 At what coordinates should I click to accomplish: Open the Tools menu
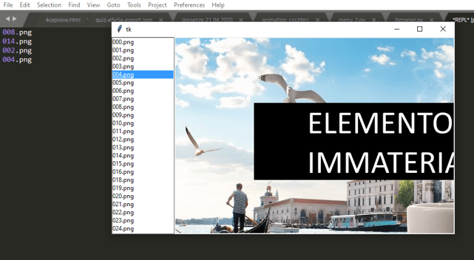(134, 5)
